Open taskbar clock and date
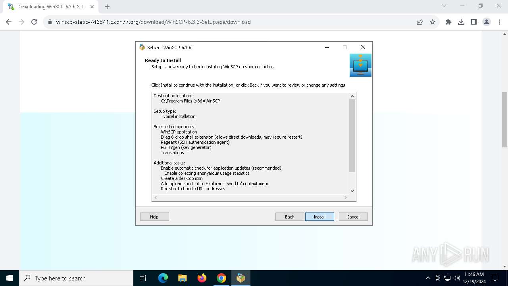Image resolution: width=508 pixels, height=286 pixels. 474,278
